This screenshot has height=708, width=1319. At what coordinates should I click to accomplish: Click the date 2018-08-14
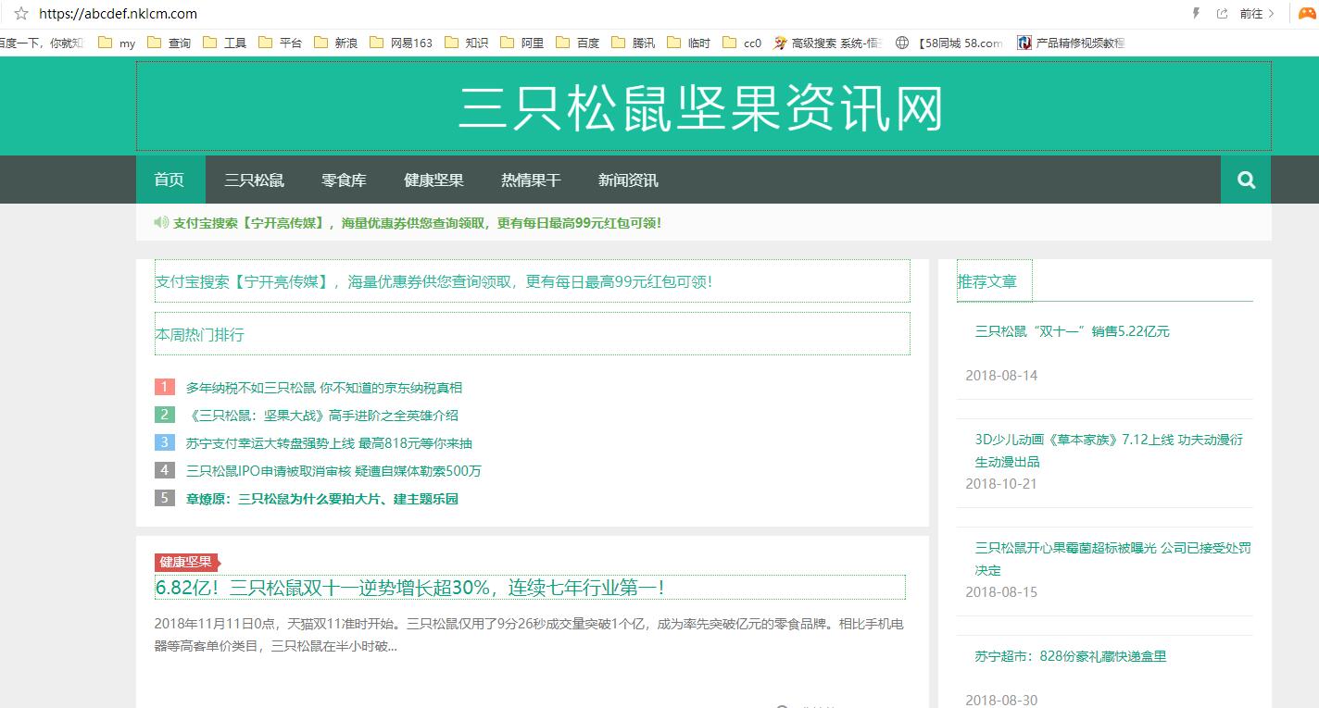(1001, 376)
